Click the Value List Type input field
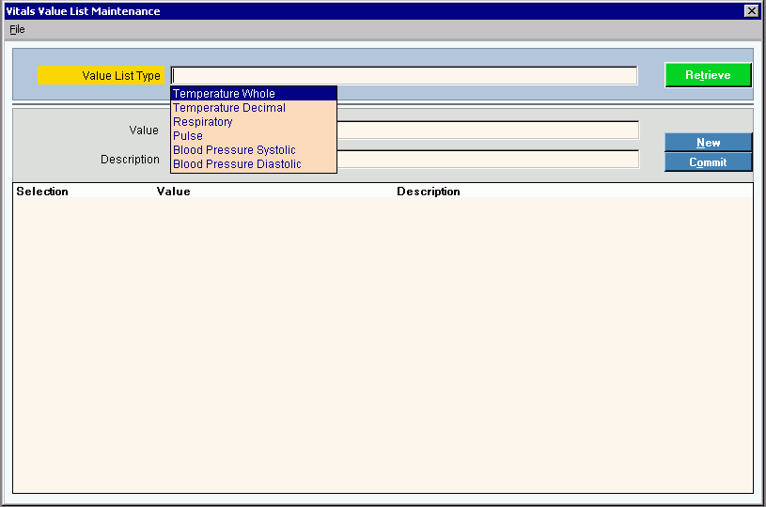The width and height of the screenshot is (766, 507). click(404, 76)
